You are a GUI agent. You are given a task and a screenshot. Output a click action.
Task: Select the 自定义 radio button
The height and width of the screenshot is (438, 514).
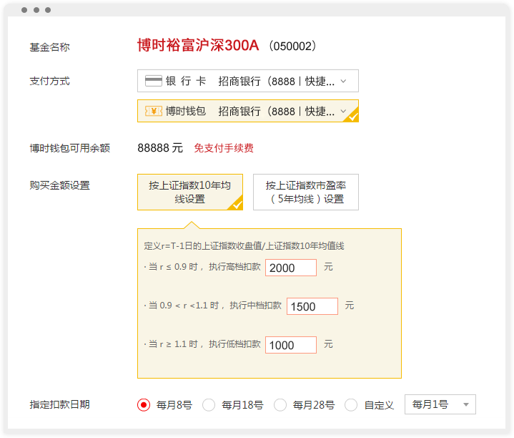point(351,405)
